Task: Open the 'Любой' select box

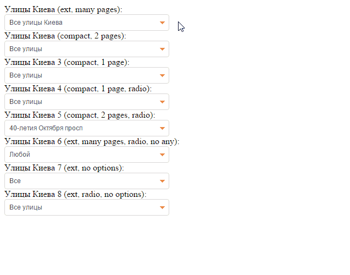Action: tap(82, 155)
